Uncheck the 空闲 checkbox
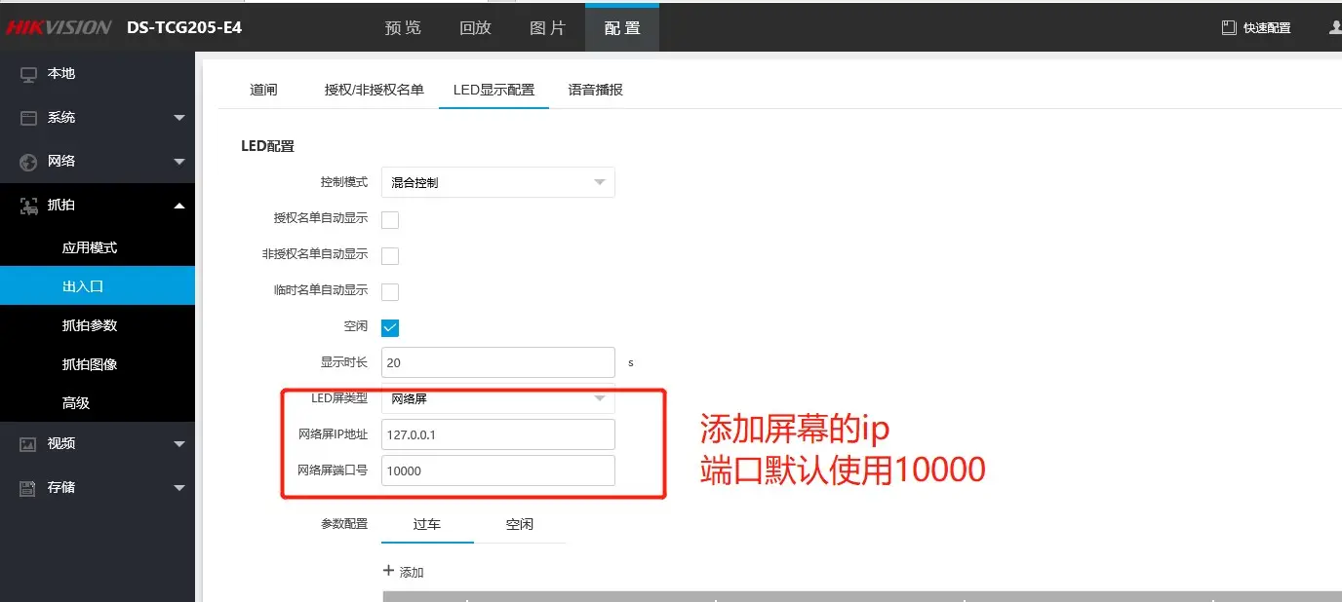Viewport: 1342px width, 602px height. (x=390, y=327)
